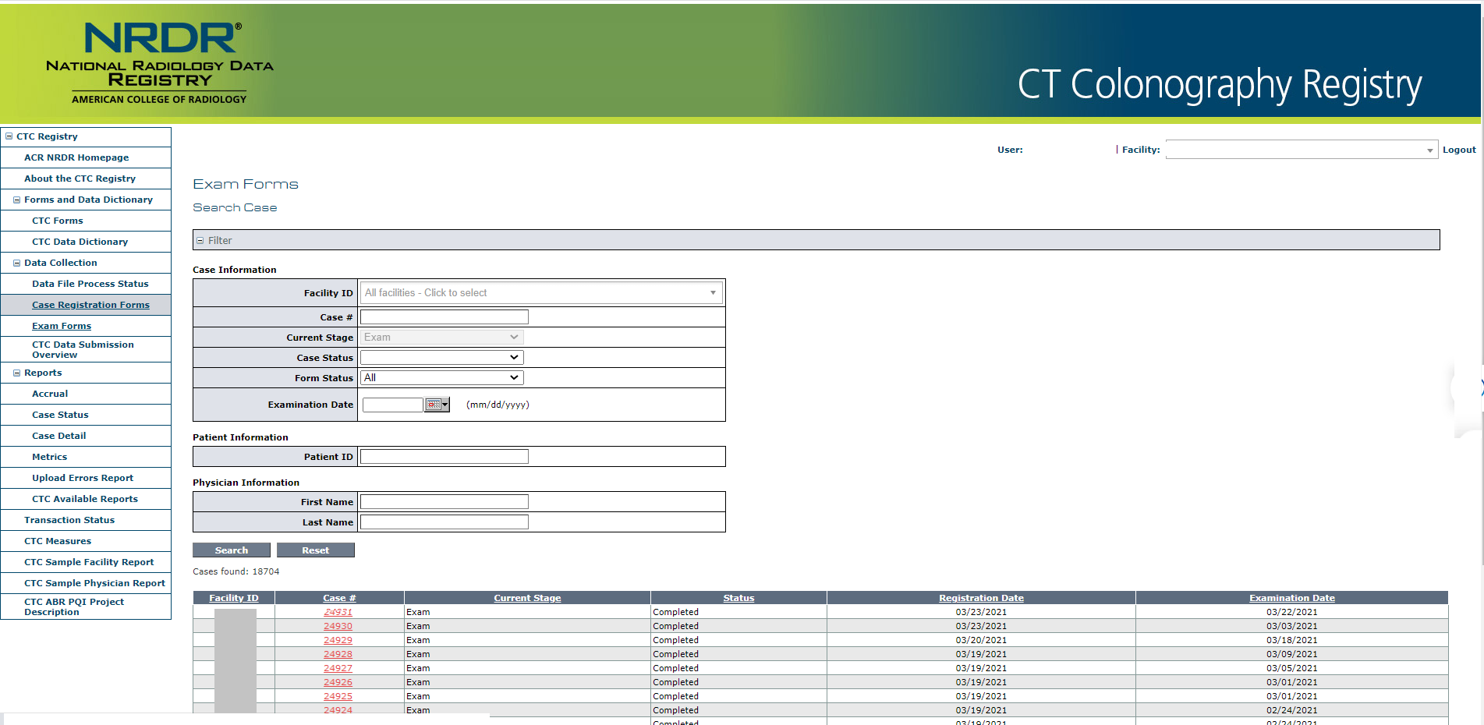Open the Form Status dropdown
The image size is (1484, 725).
pos(442,377)
